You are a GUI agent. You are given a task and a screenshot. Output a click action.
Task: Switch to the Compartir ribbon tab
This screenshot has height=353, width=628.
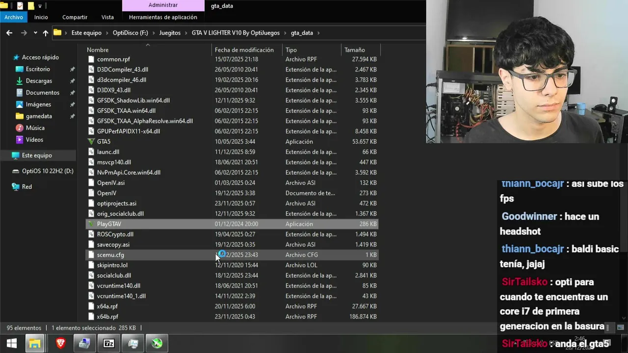coord(75,17)
